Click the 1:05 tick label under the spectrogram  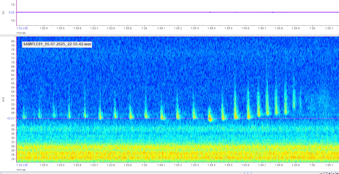312,166
